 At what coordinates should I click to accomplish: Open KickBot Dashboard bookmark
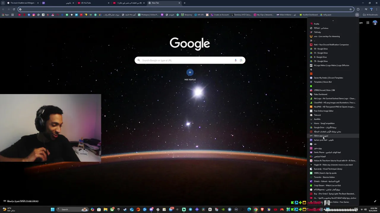tap(308, 14)
